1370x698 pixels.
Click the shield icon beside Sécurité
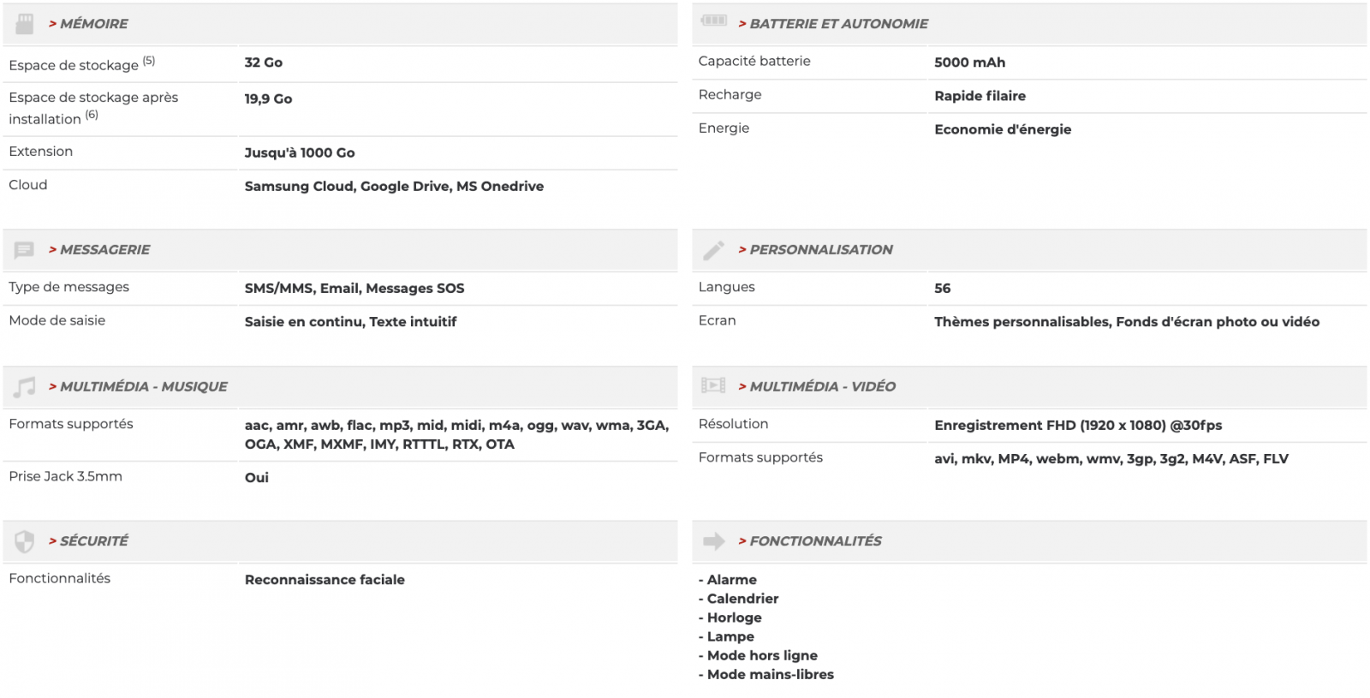(x=25, y=541)
